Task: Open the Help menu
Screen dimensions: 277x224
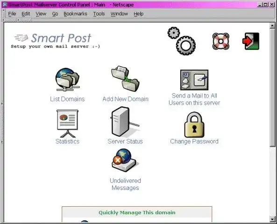Action: [x=138, y=14]
